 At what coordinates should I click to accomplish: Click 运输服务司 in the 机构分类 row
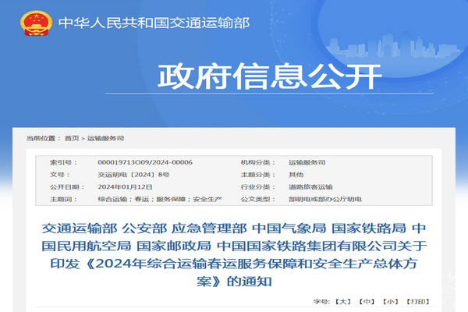point(307,162)
